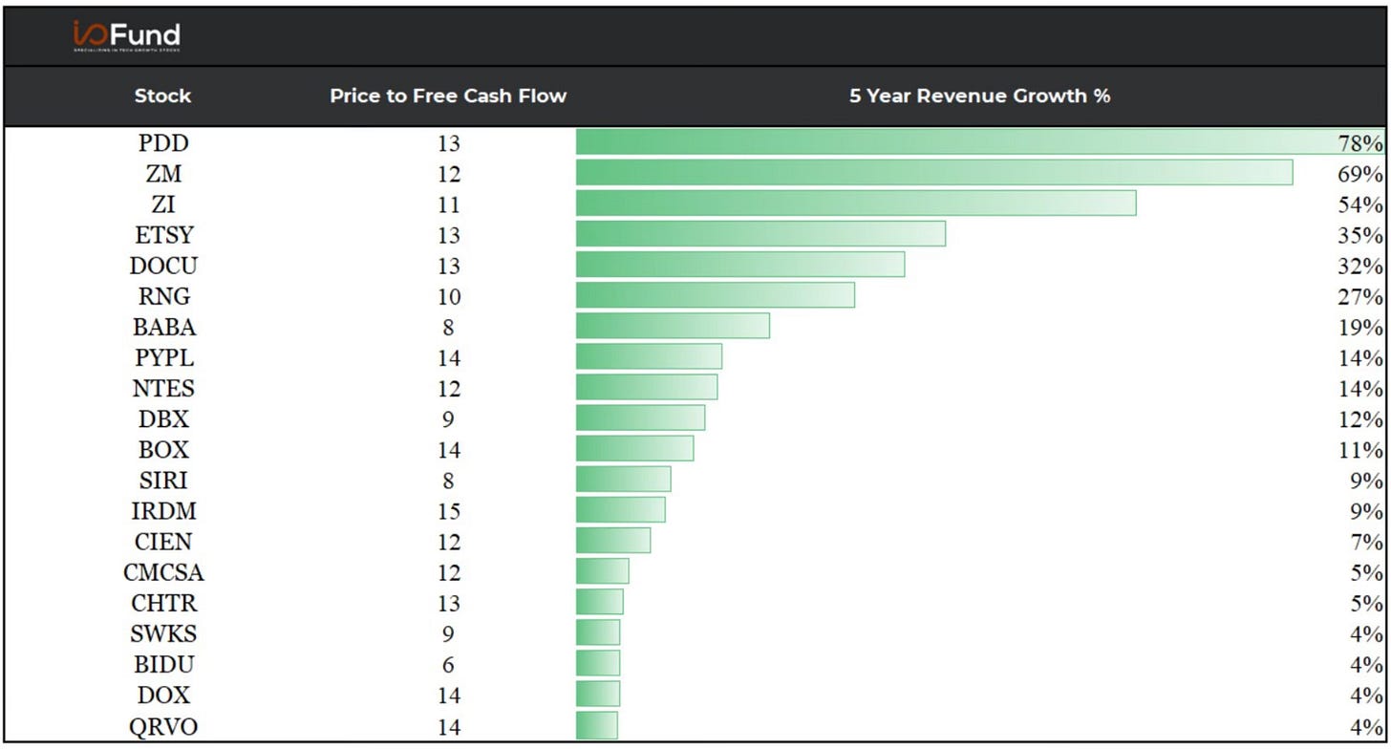The height and width of the screenshot is (749, 1391).
Task: Click the 32% growth value for DOCU
Action: pyautogui.click(x=1360, y=267)
